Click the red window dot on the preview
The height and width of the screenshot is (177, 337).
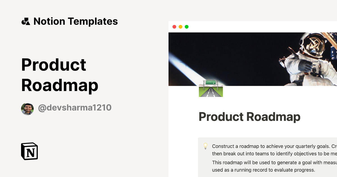[x=174, y=27]
